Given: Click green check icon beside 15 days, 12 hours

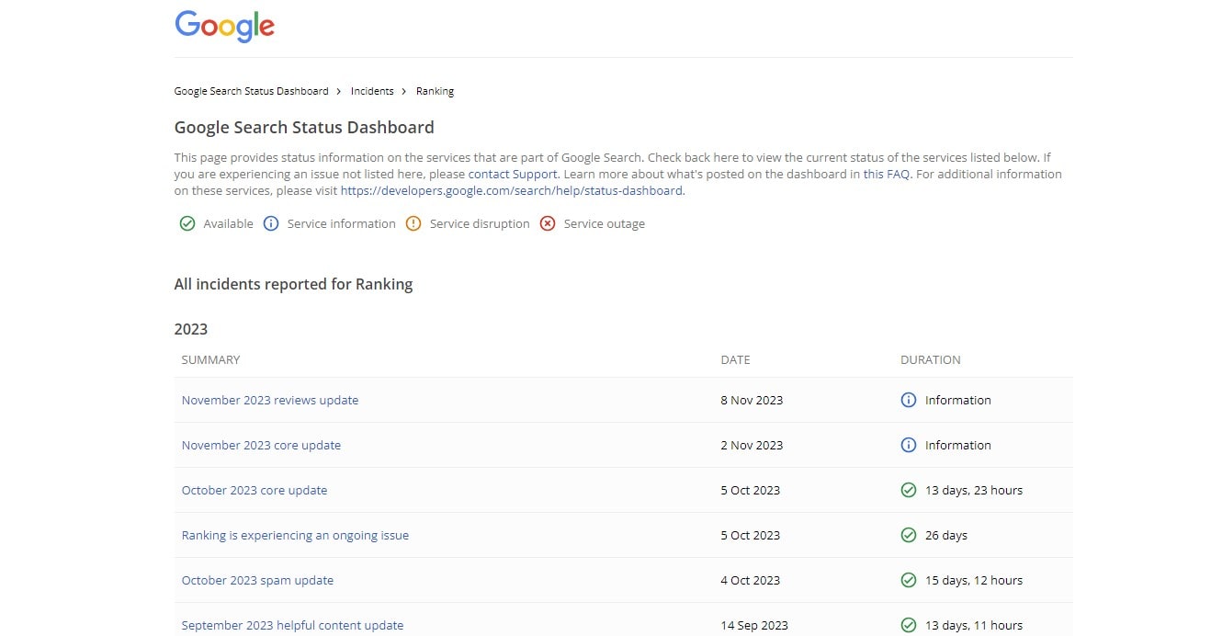Looking at the screenshot, I should pos(909,580).
